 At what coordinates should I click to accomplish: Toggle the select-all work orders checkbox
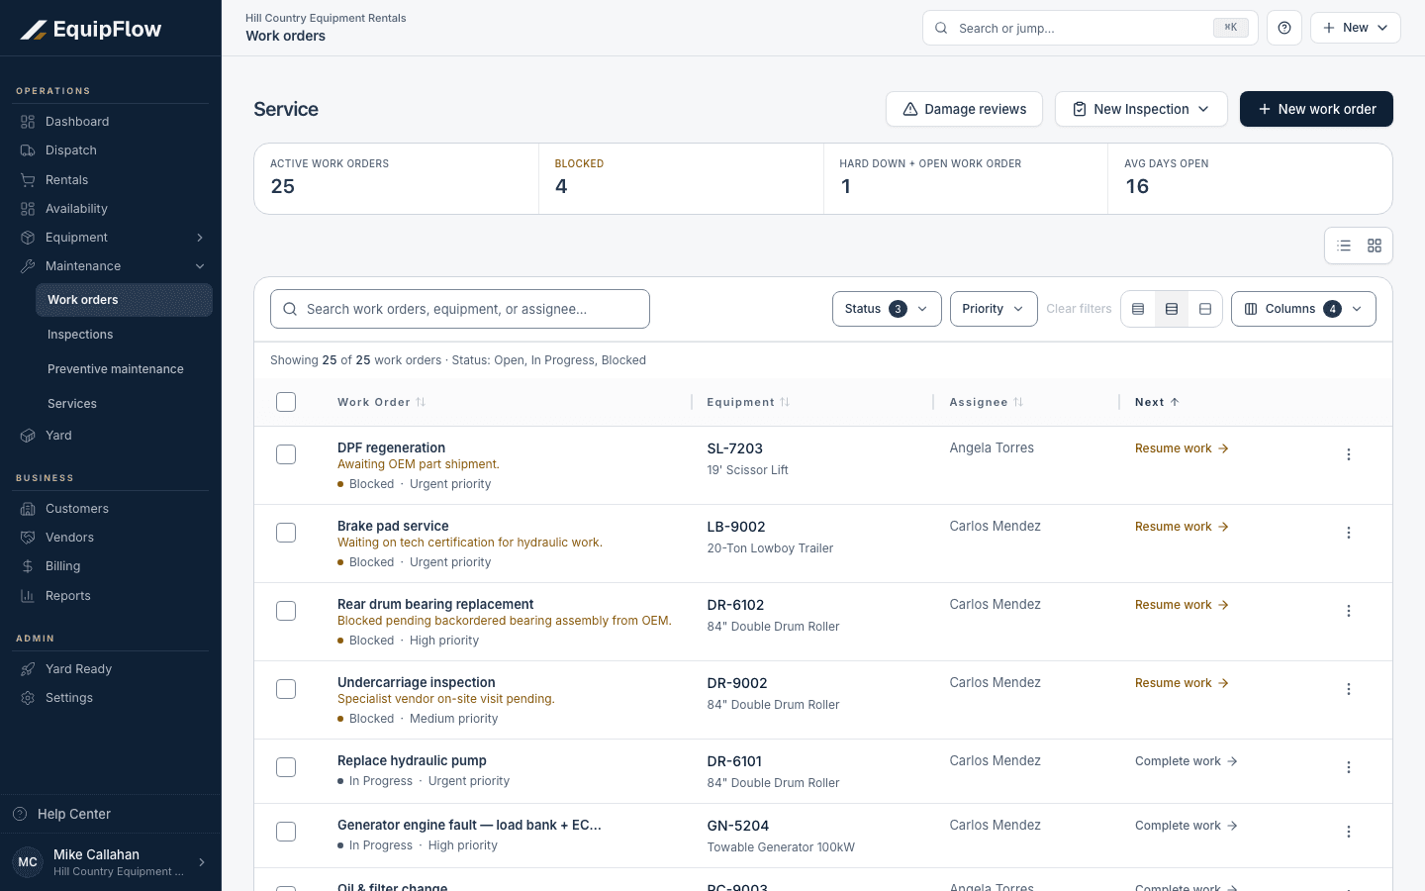click(x=286, y=402)
